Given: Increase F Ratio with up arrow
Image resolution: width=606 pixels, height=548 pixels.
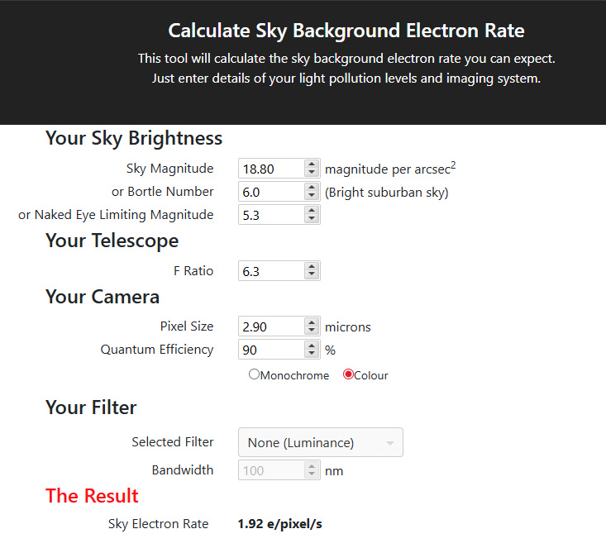Looking at the screenshot, I should click(311, 267).
